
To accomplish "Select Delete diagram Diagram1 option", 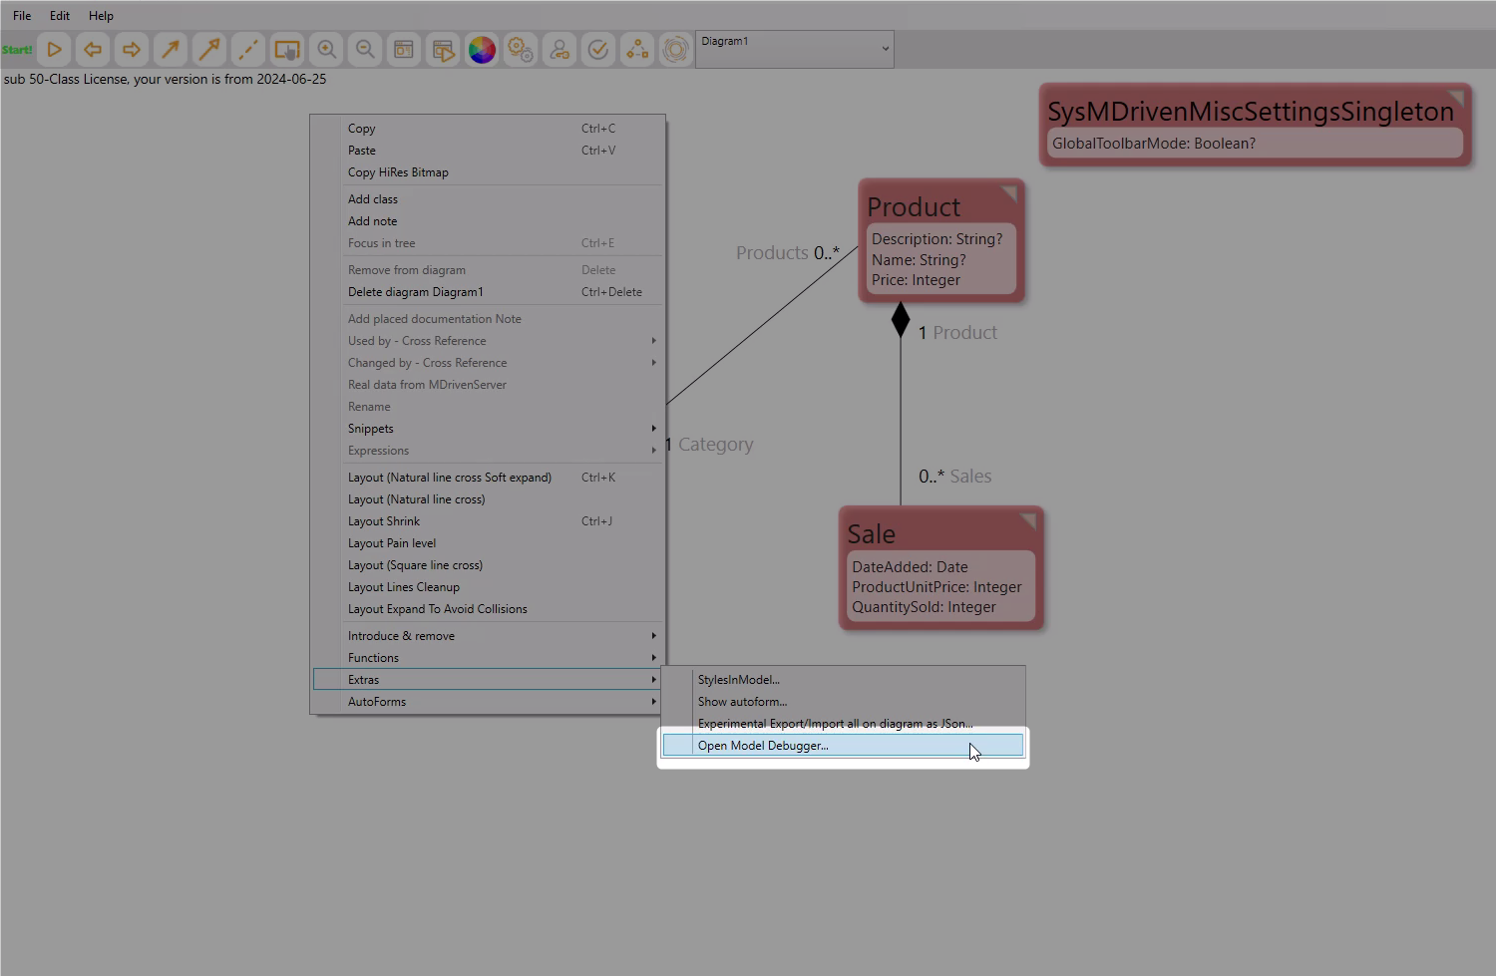I will pyautogui.click(x=415, y=292).
